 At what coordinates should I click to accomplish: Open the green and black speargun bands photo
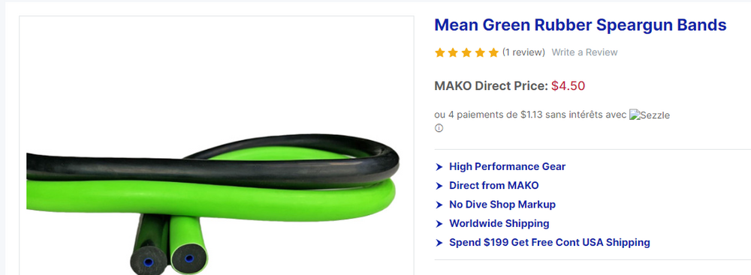(x=216, y=145)
